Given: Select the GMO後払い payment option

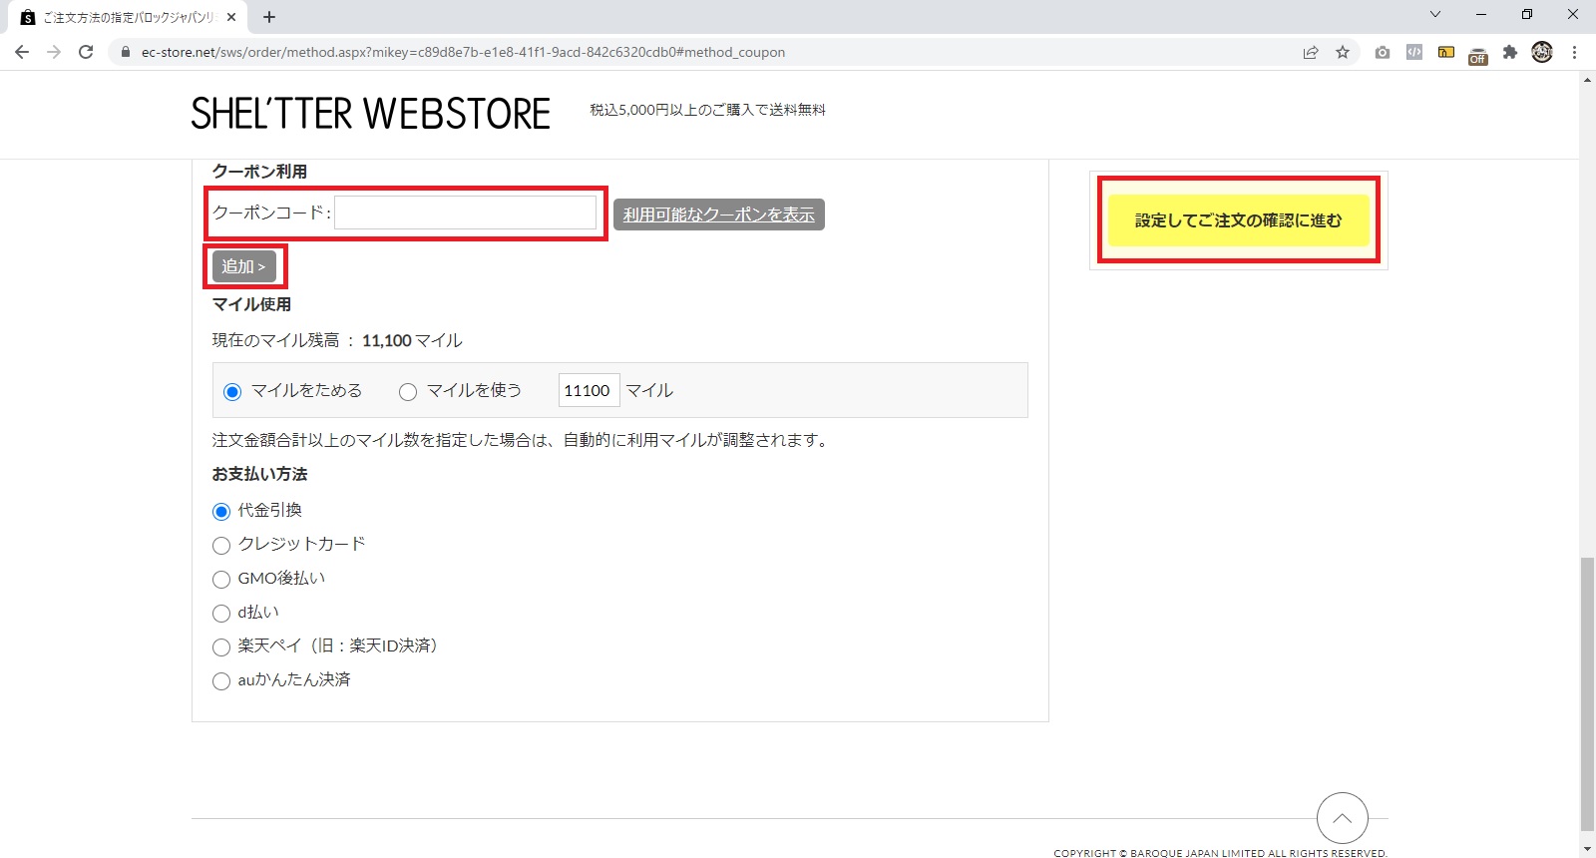Looking at the screenshot, I should pos(221,580).
